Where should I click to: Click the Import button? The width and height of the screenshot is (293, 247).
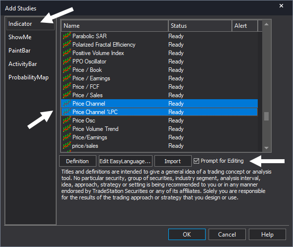(173, 161)
